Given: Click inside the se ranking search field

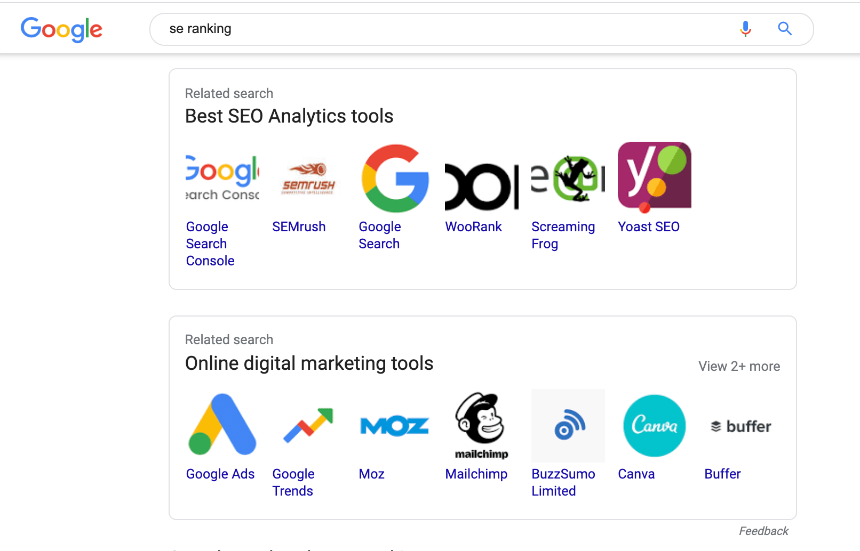Looking at the screenshot, I should 448,29.
